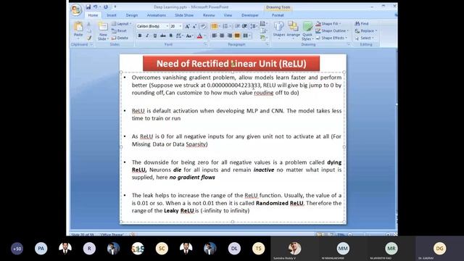Open the Select menu in Editing group
Screen dimensions: 464x261
(x=364, y=38)
